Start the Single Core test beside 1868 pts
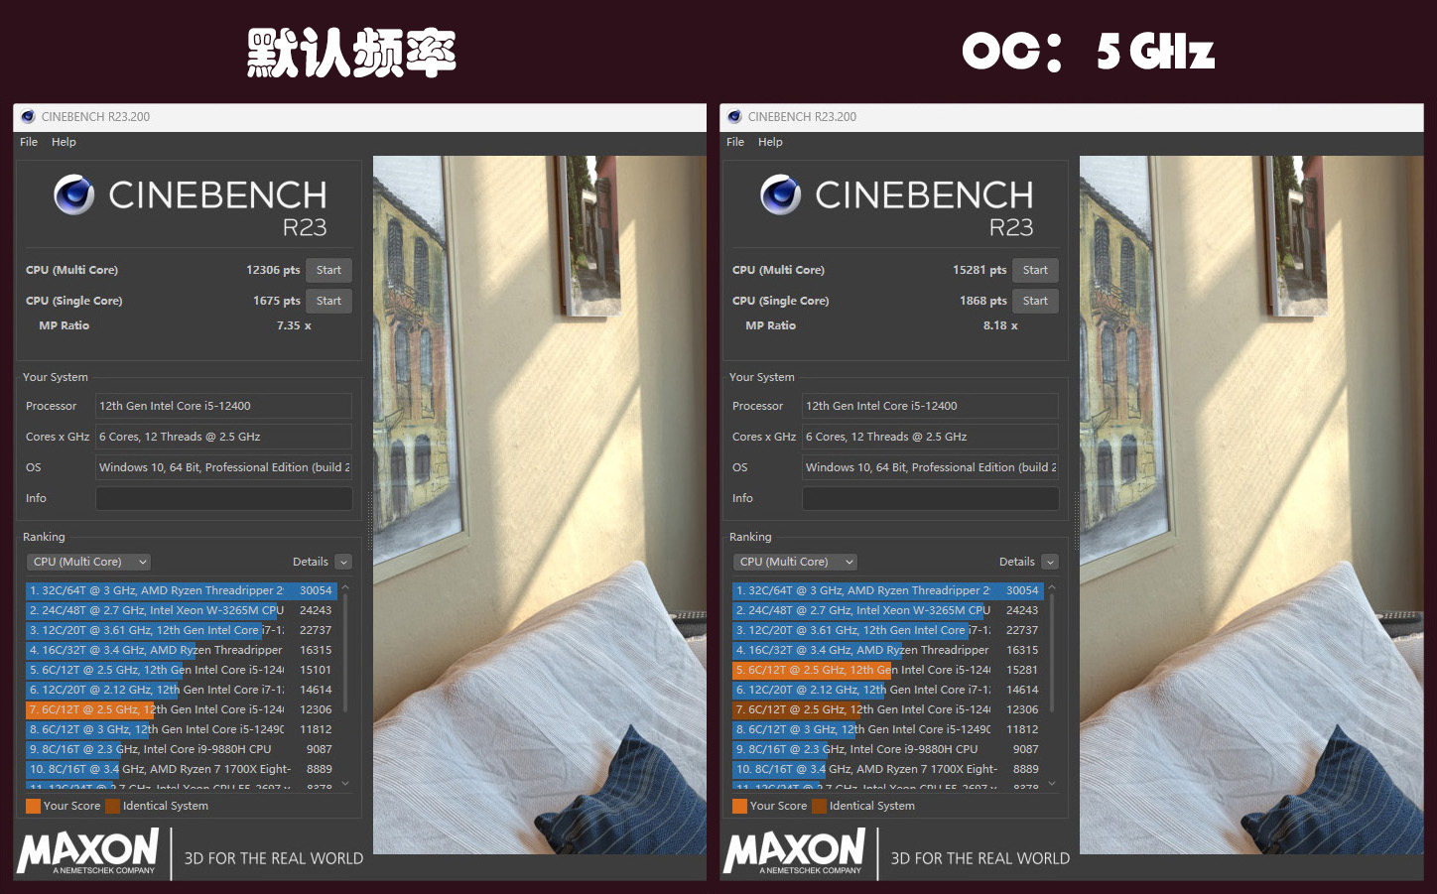Screen dimensions: 1437x894 point(1035,301)
